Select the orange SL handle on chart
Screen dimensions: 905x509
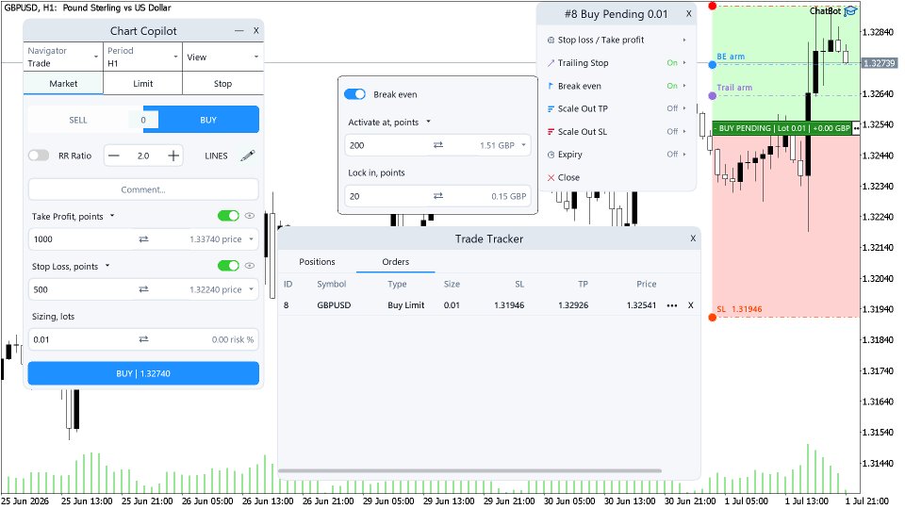[713, 318]
